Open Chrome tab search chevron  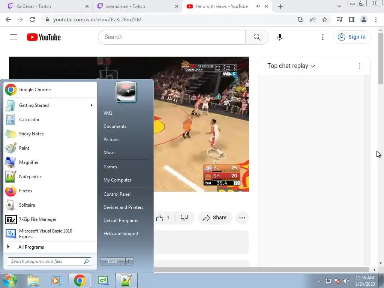[339, 6]
